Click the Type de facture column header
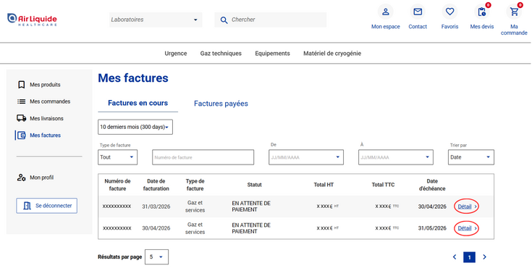 click(x=195, y=185)
